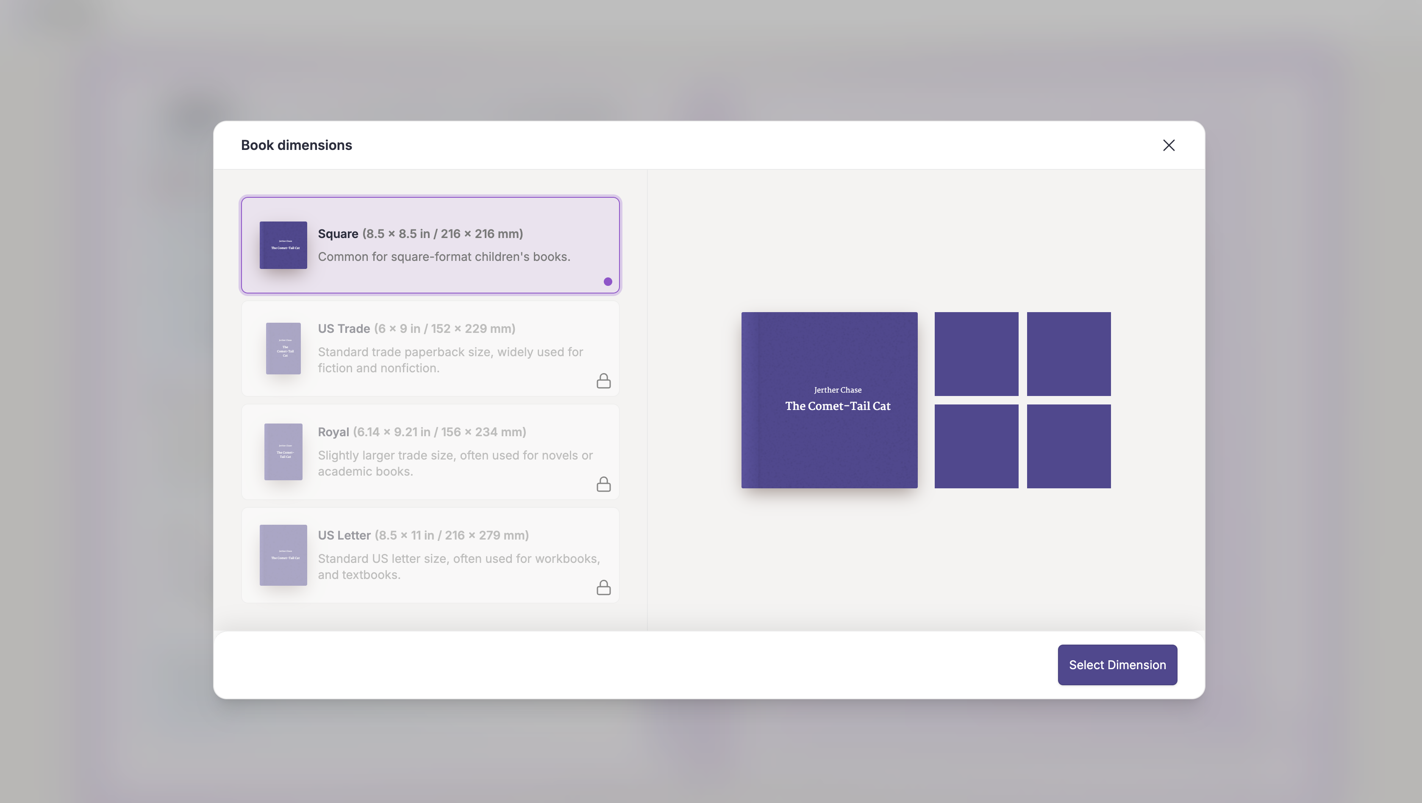Click the lock icon on US Trade
The width and height of the screenshot is (1422, 803).
[603, 381]
